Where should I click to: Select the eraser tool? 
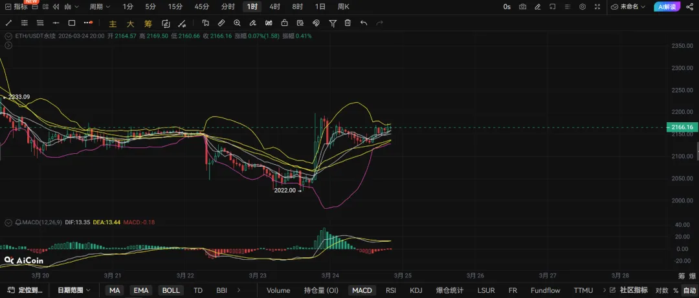pyautogui.click(x=253, y=23)
